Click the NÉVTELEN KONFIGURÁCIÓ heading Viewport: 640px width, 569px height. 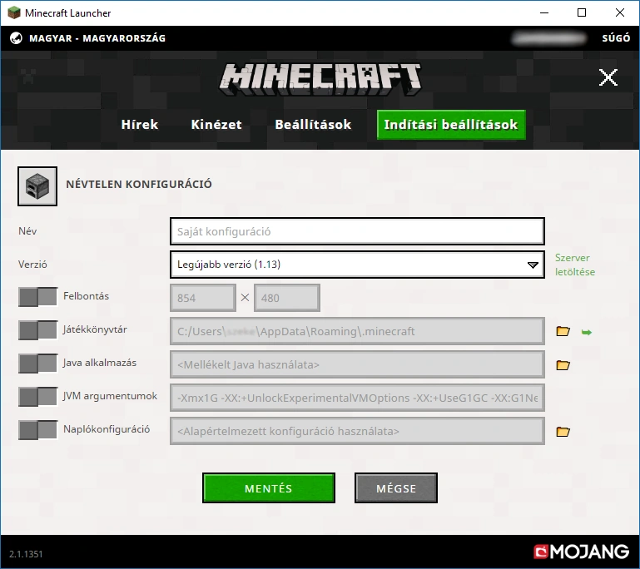pyautogui.click(x=139, y=185)
